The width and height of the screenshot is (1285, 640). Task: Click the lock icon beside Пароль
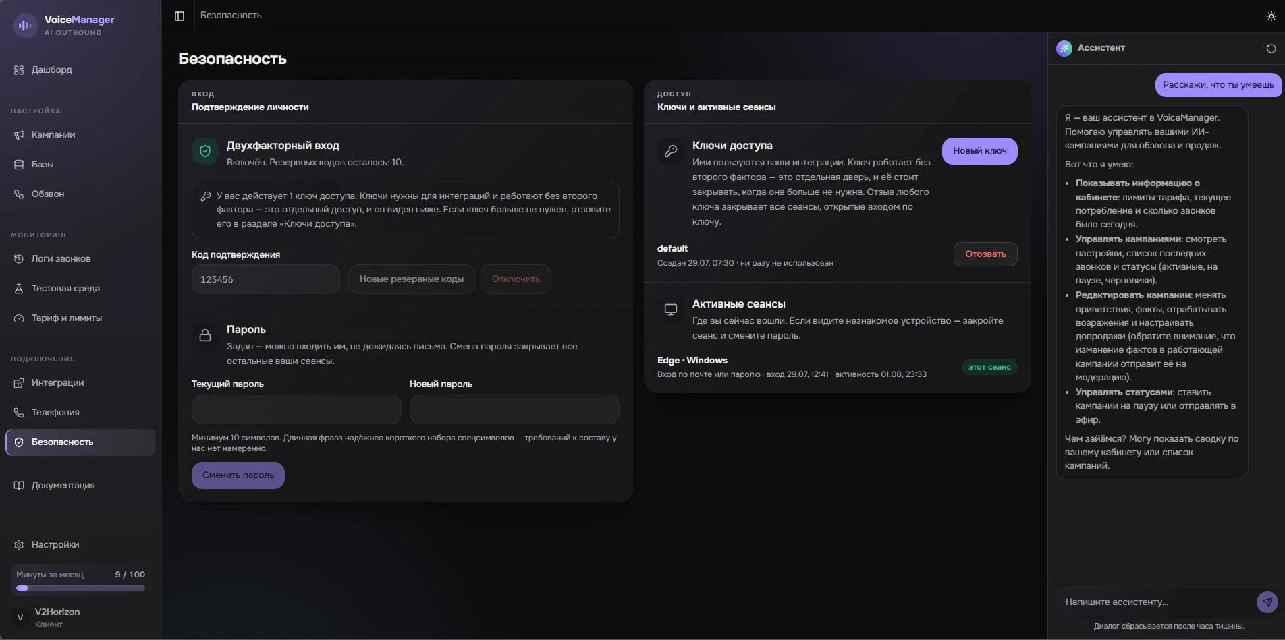tap(205, 335)
